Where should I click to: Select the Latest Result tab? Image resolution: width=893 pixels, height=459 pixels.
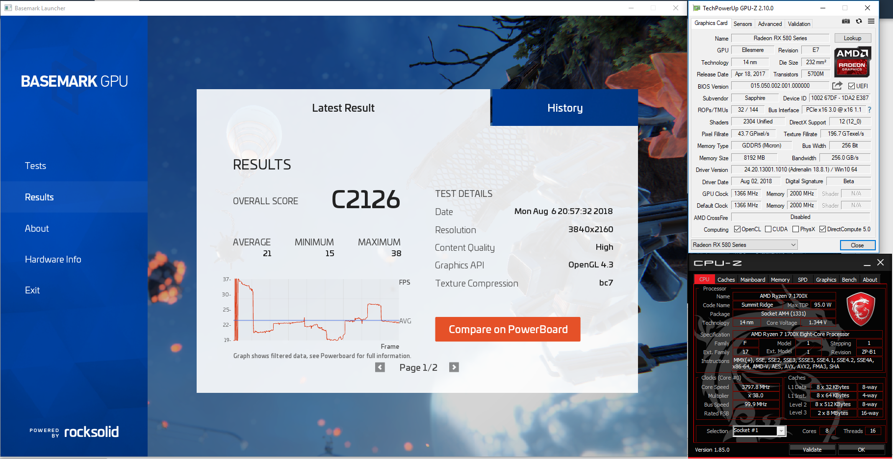click(343, 108)
